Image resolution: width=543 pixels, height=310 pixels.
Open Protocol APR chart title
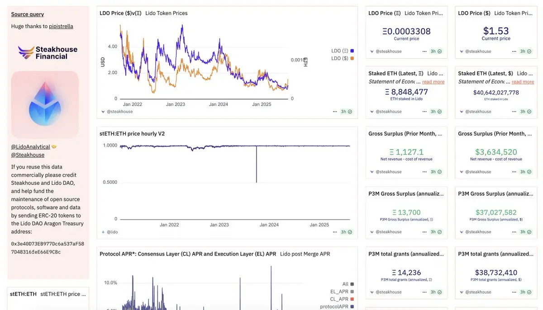coord(188,254)
